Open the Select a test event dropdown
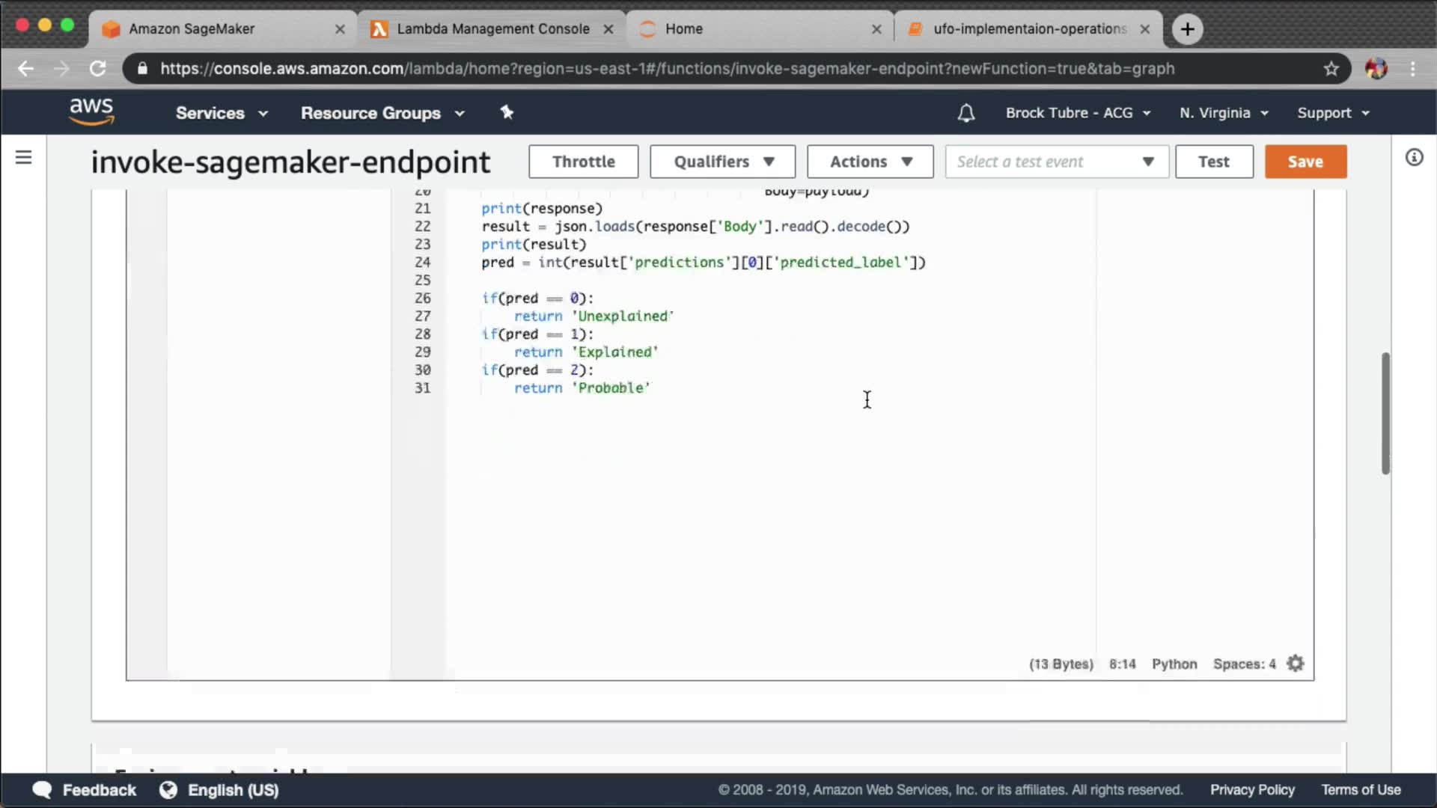The height and width of the screenshot is (808, 1437). point(1056,162)
